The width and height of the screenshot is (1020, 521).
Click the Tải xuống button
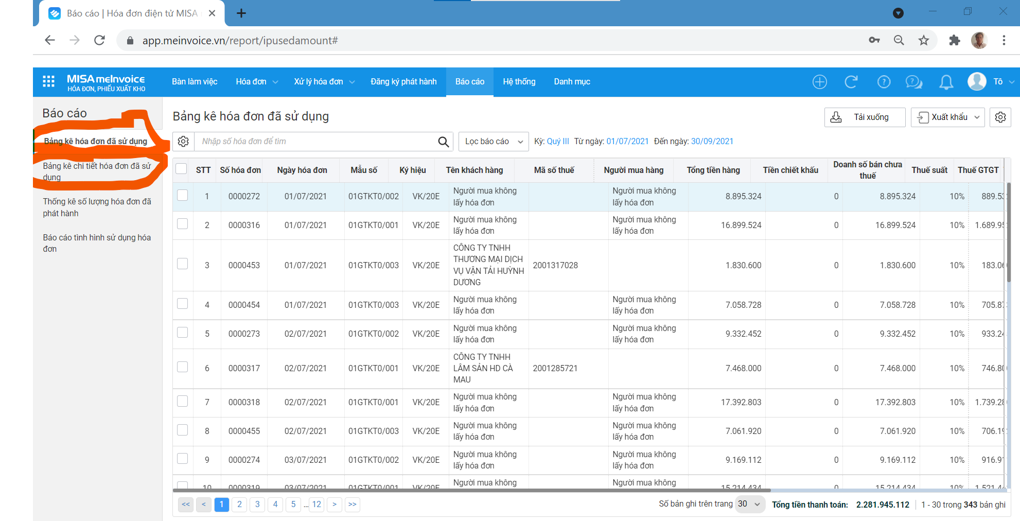(x=865, y=117)
